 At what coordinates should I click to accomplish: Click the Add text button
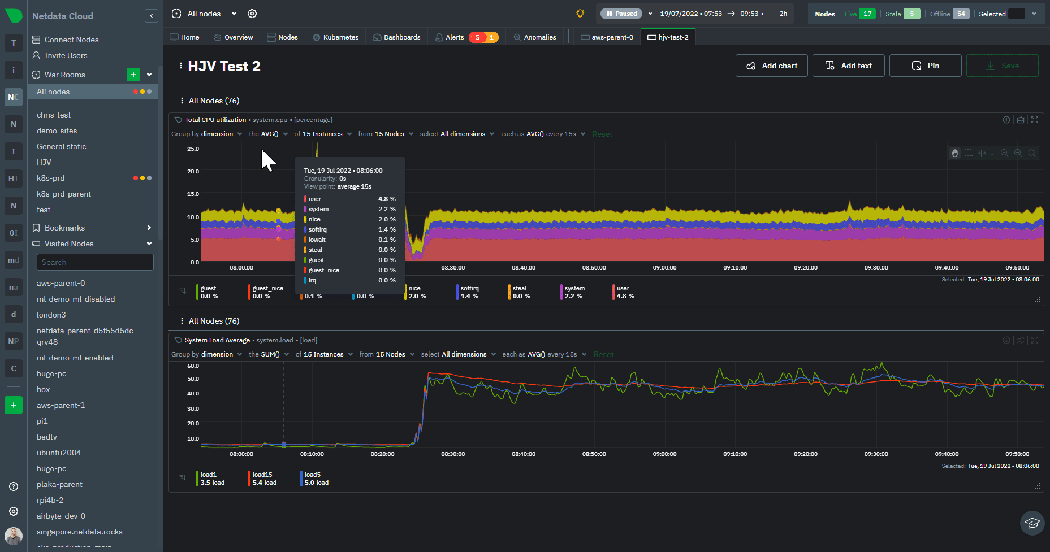pos(848,66)
